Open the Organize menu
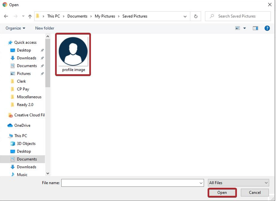This screenshot has height=201, width=277. click(15, 28)
